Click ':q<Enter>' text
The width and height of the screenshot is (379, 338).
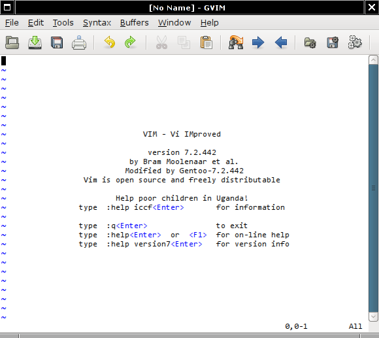click(127, 226)
